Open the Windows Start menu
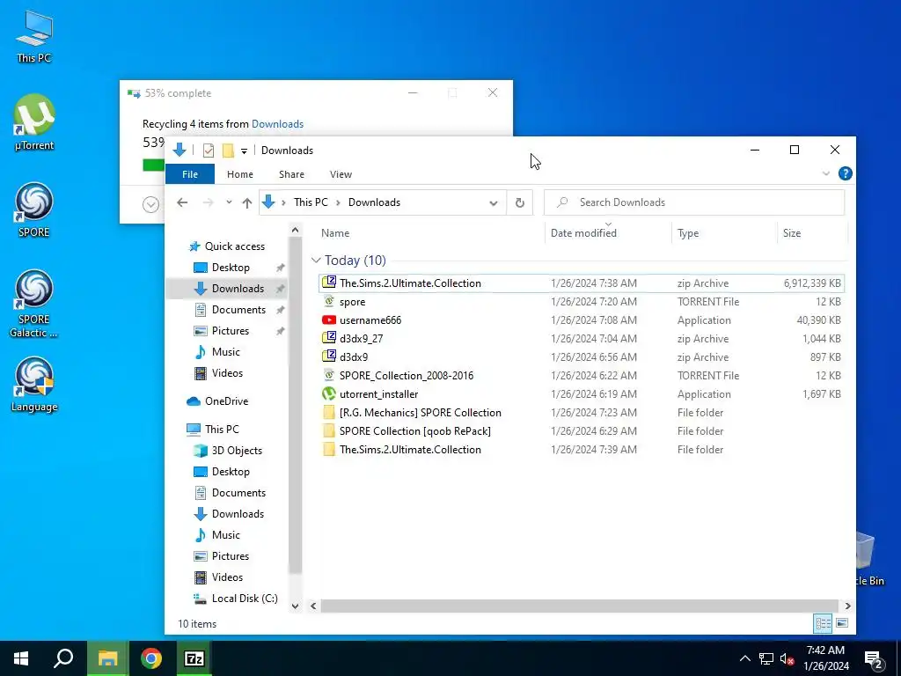 pyautogui.click(x=21, y=658)
